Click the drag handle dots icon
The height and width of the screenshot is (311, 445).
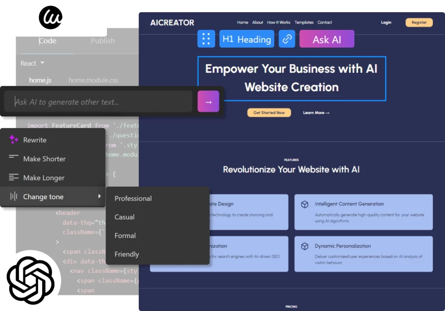coord(206,39)
